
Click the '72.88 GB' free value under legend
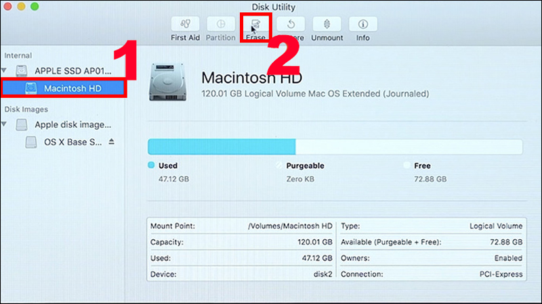tap(430, 179)
